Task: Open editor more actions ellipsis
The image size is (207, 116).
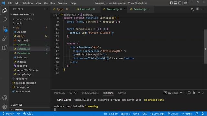Action: pos(202,9)
